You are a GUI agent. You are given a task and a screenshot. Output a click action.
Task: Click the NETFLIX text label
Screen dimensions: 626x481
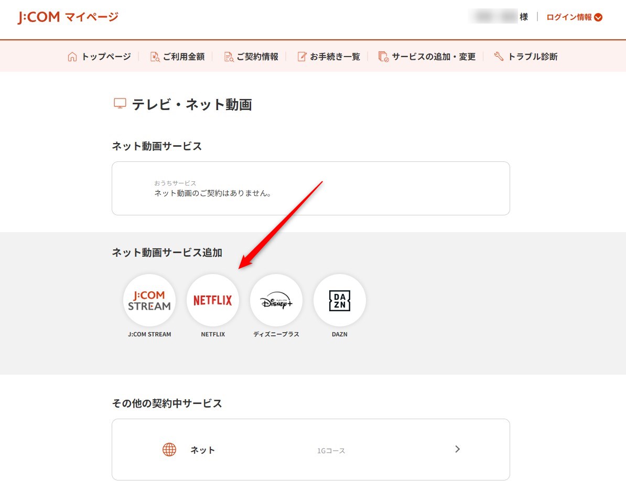[213, 334]
